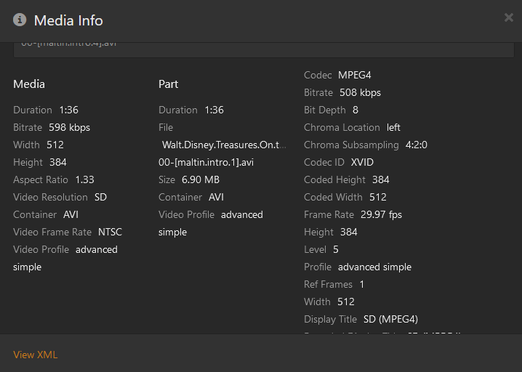This screenshot has height=372, width=522.
Task: Click the Bit Depth value 8
Action: tap(356, 110)
